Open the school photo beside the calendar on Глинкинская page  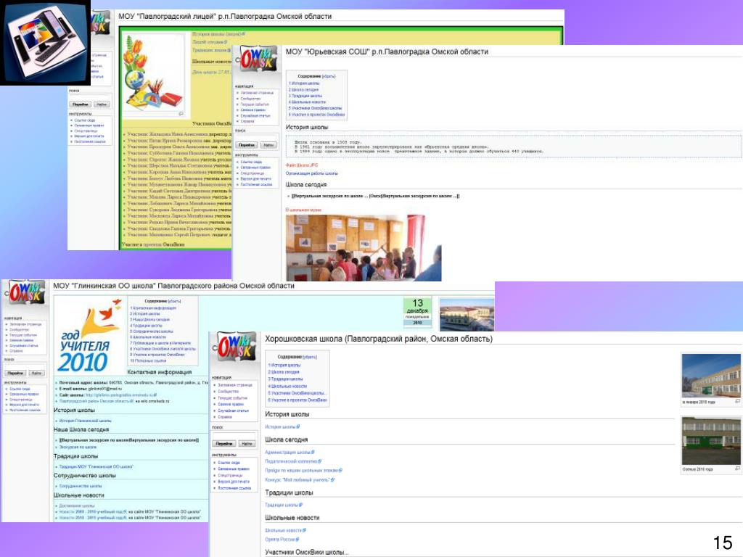(x=467, y=315)
